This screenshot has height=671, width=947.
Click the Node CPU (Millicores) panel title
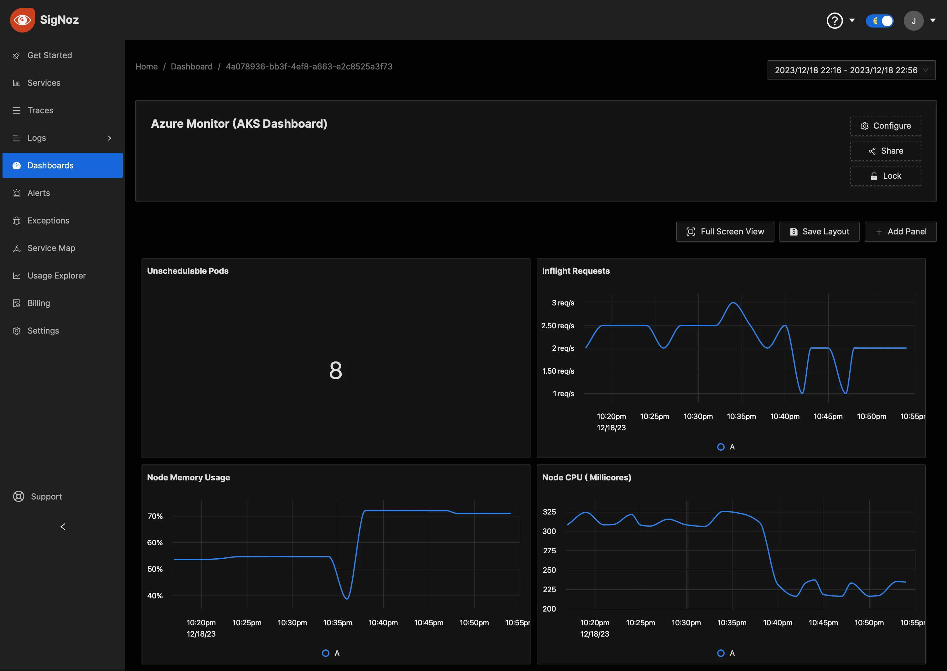click(587, 478)
